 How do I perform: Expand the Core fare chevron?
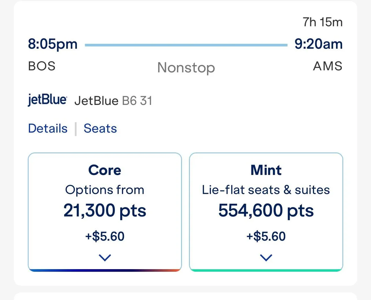[x=105, y=257]
